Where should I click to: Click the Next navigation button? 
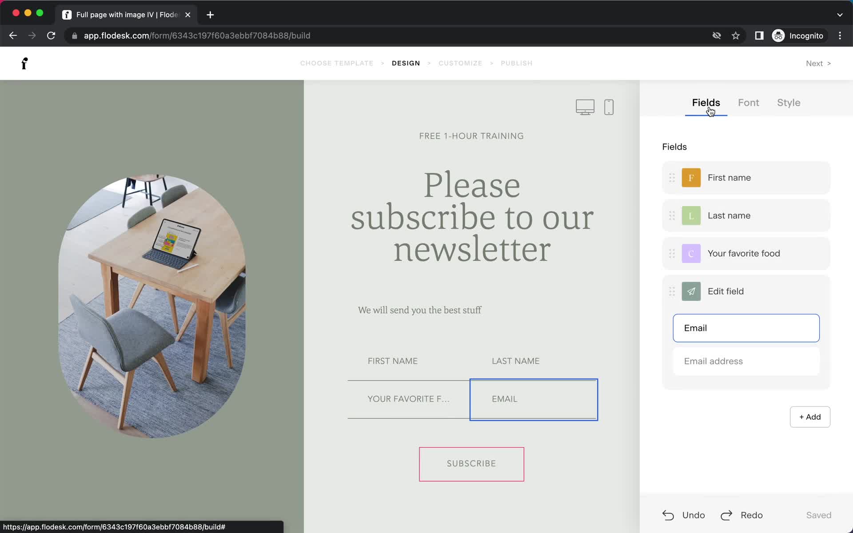[x=819, y=63]
